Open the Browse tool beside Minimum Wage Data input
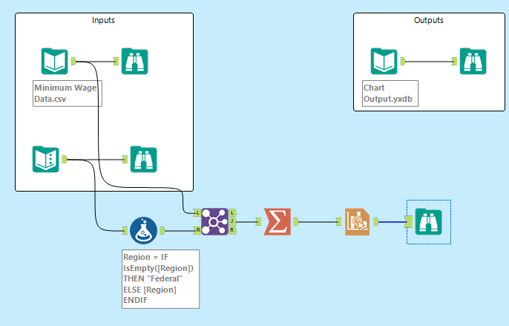Viewport: 509px width, 326px height. click(135, 61)
